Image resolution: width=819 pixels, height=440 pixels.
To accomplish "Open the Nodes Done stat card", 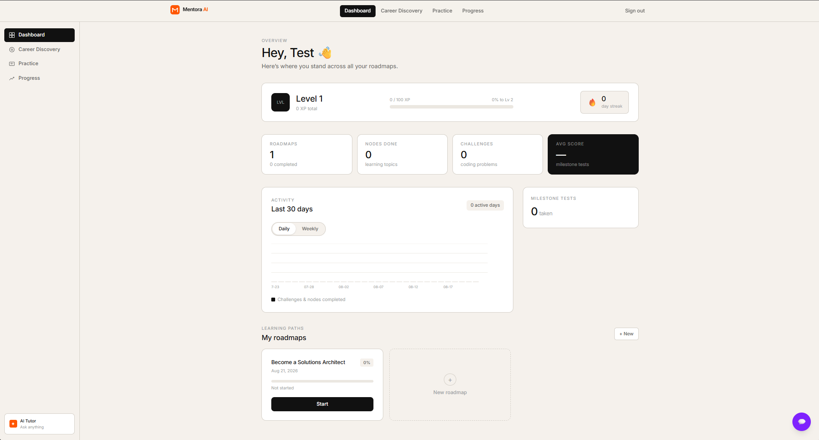I will 402,154.
